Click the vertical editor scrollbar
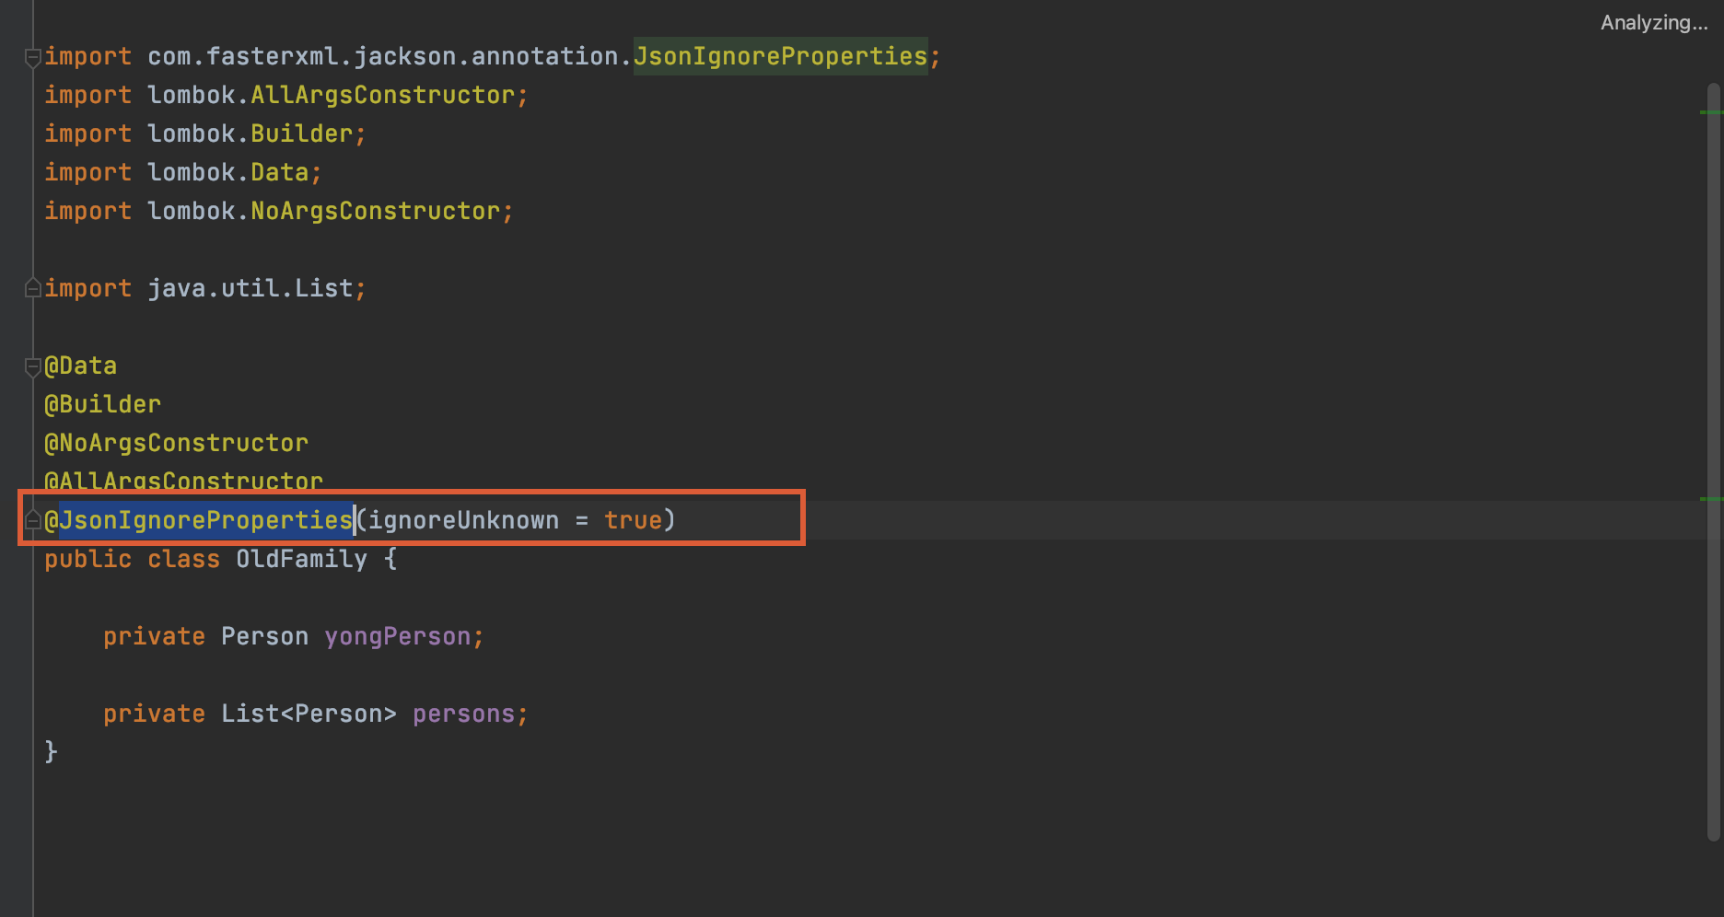The width and height of the screenshot is (1724, 917). point(1713,460)
